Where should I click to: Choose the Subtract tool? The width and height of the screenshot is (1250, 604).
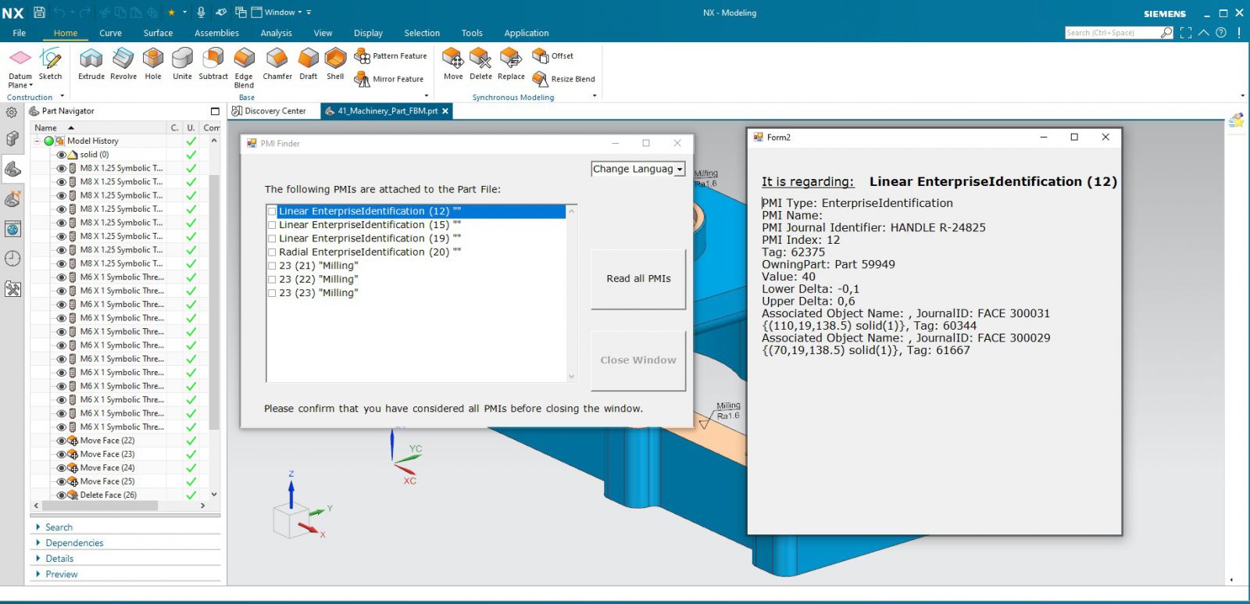click(x=212, y=63)
